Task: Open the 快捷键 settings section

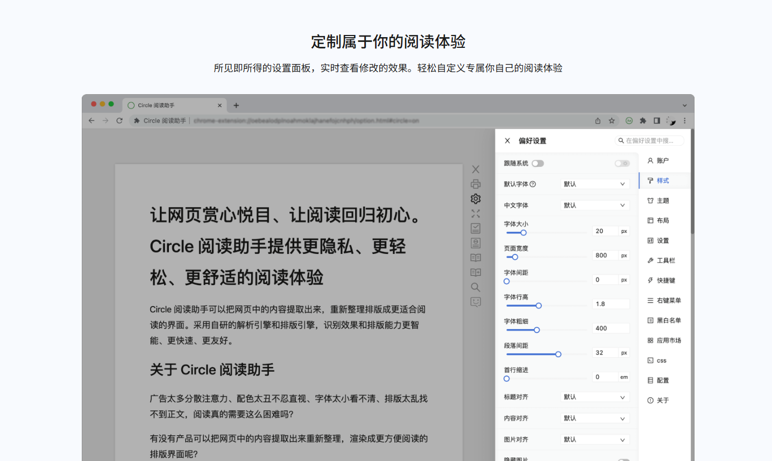Action: (x=665, y=280)
